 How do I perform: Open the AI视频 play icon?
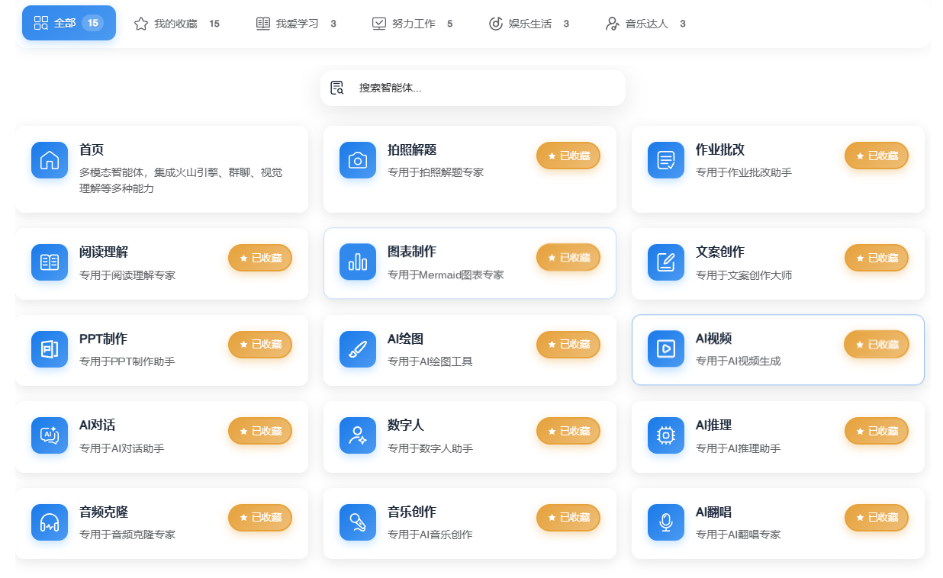pyautogui.click(x=666, y=348)
